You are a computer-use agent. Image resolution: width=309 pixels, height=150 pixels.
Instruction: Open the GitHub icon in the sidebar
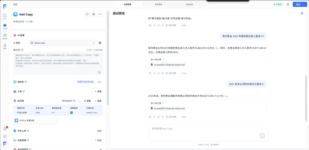(5, 136)
